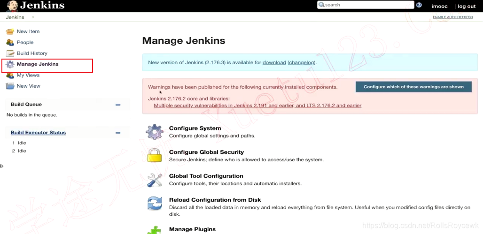Click the Jenkins butler logo icon
483x234 pixels.
[x=12, y=6]
